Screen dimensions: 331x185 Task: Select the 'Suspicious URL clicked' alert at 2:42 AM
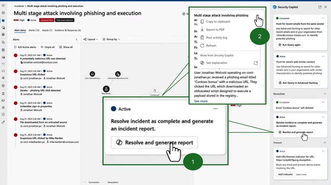[x=32, y=75]
